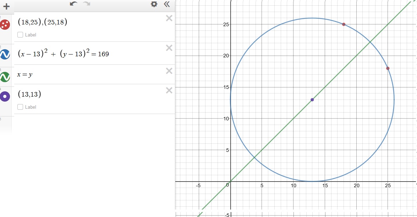Collapse the expression list panel
This screenshot has width=417, height=217.
[x=167, y=4]
